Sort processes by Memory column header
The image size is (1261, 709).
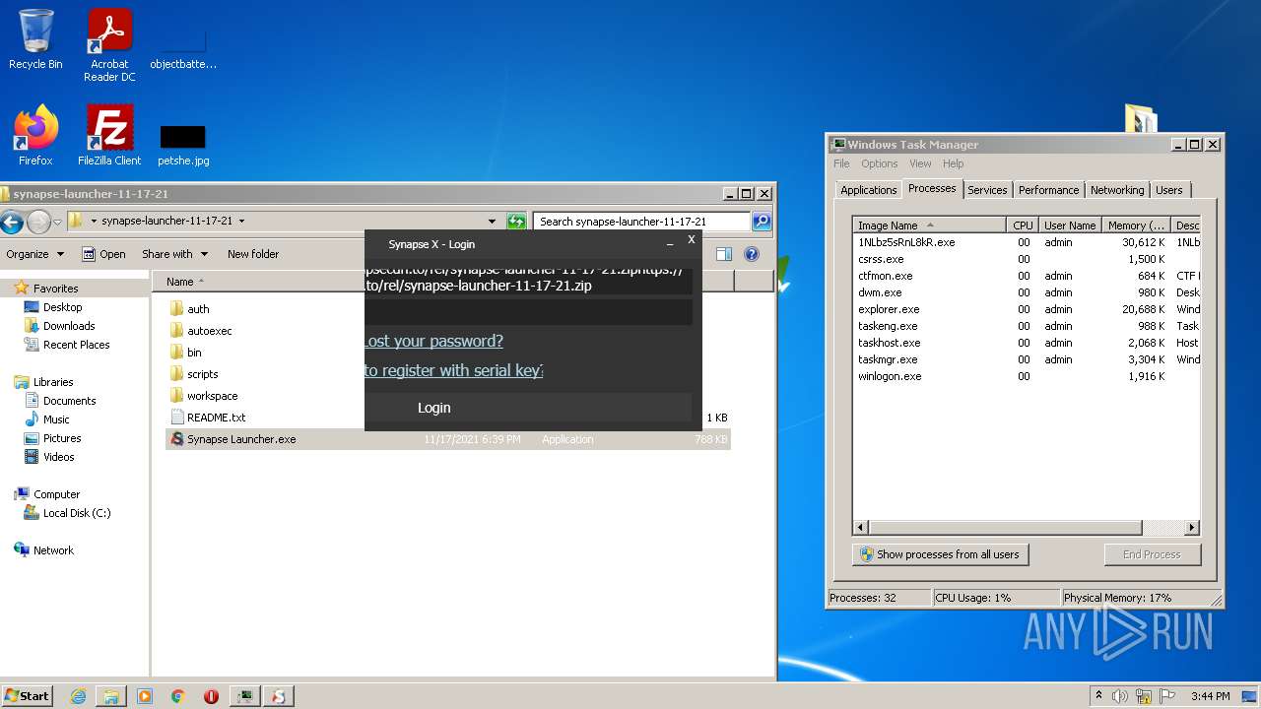[x=1136, y=226]
